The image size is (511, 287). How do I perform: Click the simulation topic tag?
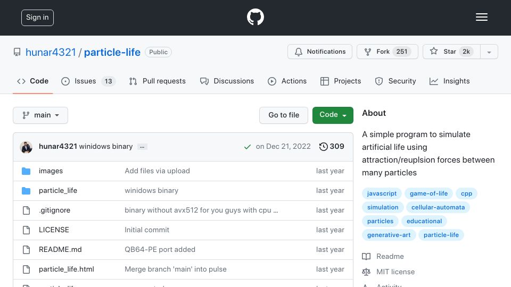click(383, 207)
